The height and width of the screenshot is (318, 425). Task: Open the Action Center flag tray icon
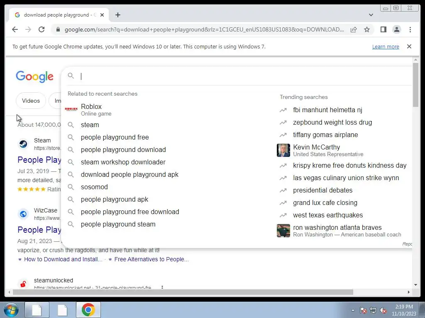(363, 310)
